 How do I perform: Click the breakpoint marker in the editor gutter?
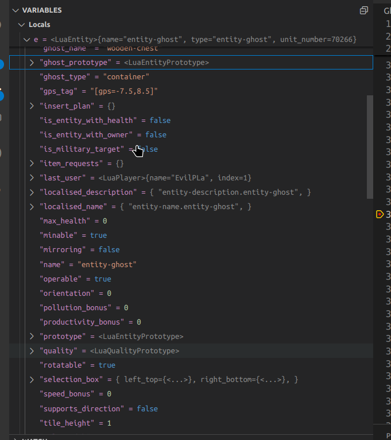(x=380, y=214)
